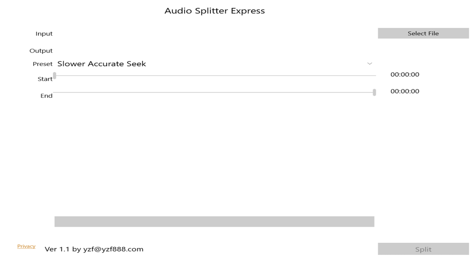Click the middle of the Start slider track
Screen dimensions: 471x265
[x=215, y=76]
